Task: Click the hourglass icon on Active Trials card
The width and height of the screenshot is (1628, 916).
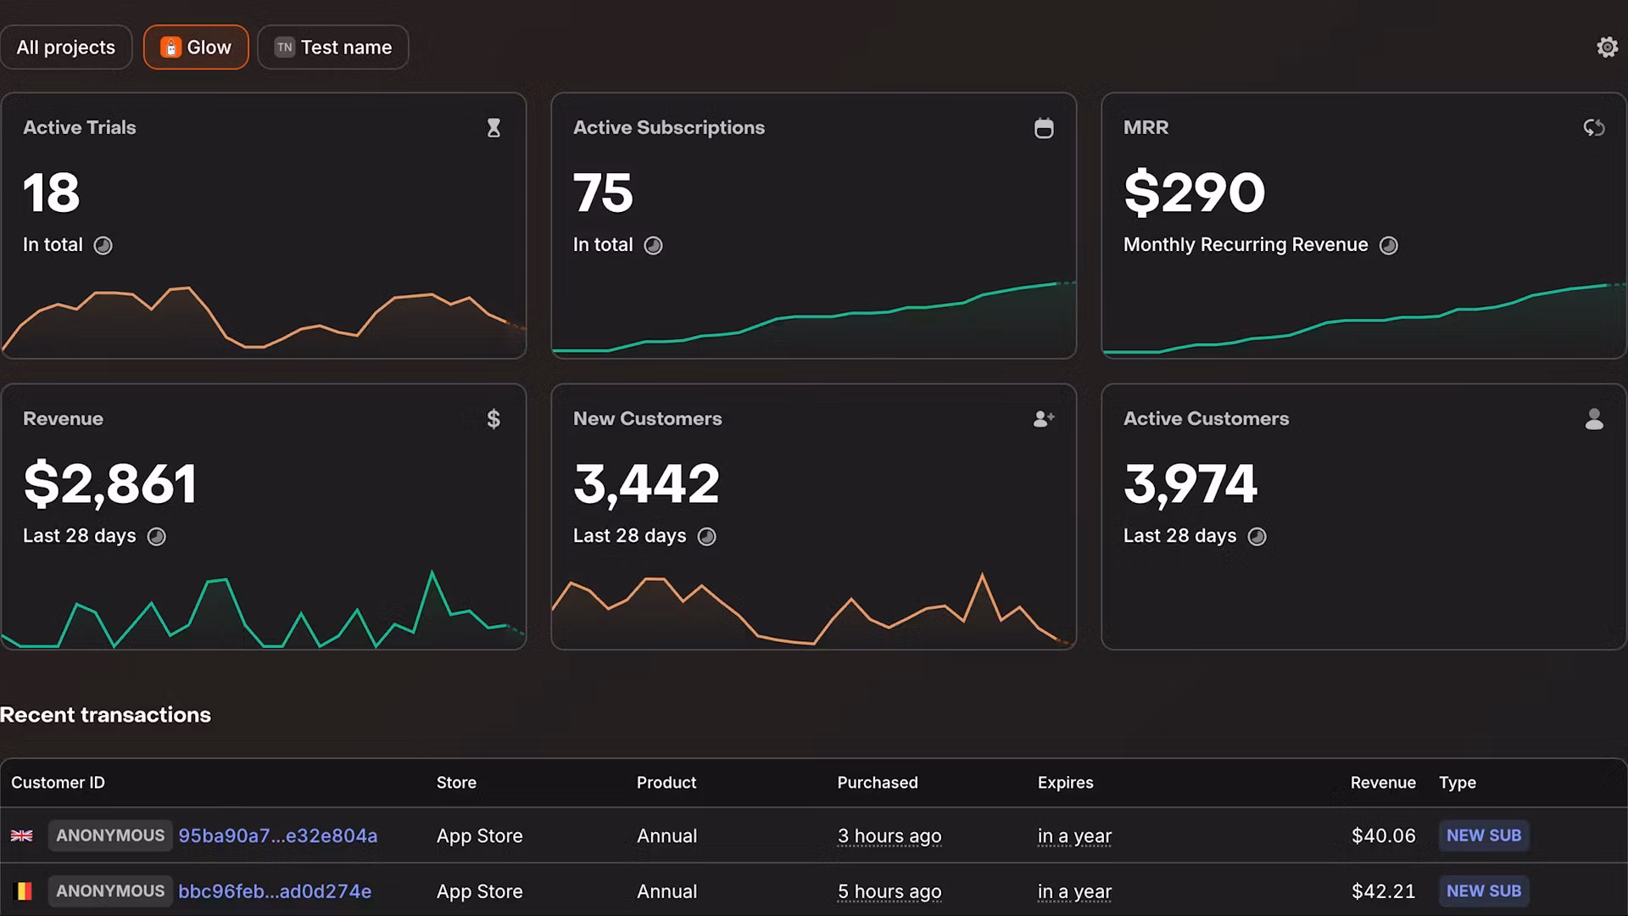Action: (x=494, y=128)
